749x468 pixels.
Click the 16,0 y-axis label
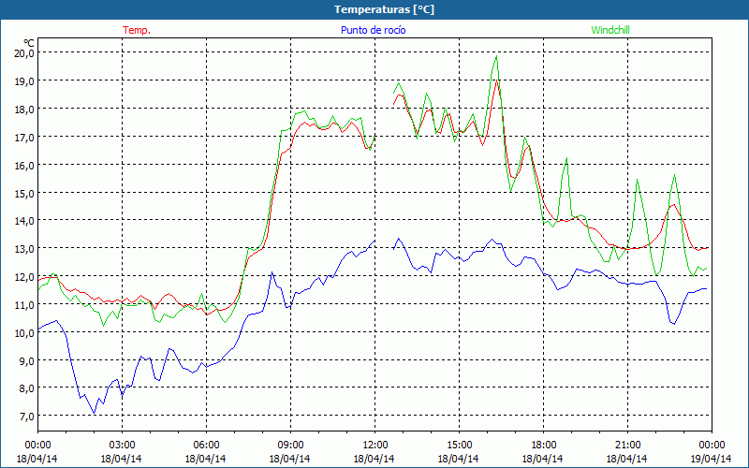point(25,166)
